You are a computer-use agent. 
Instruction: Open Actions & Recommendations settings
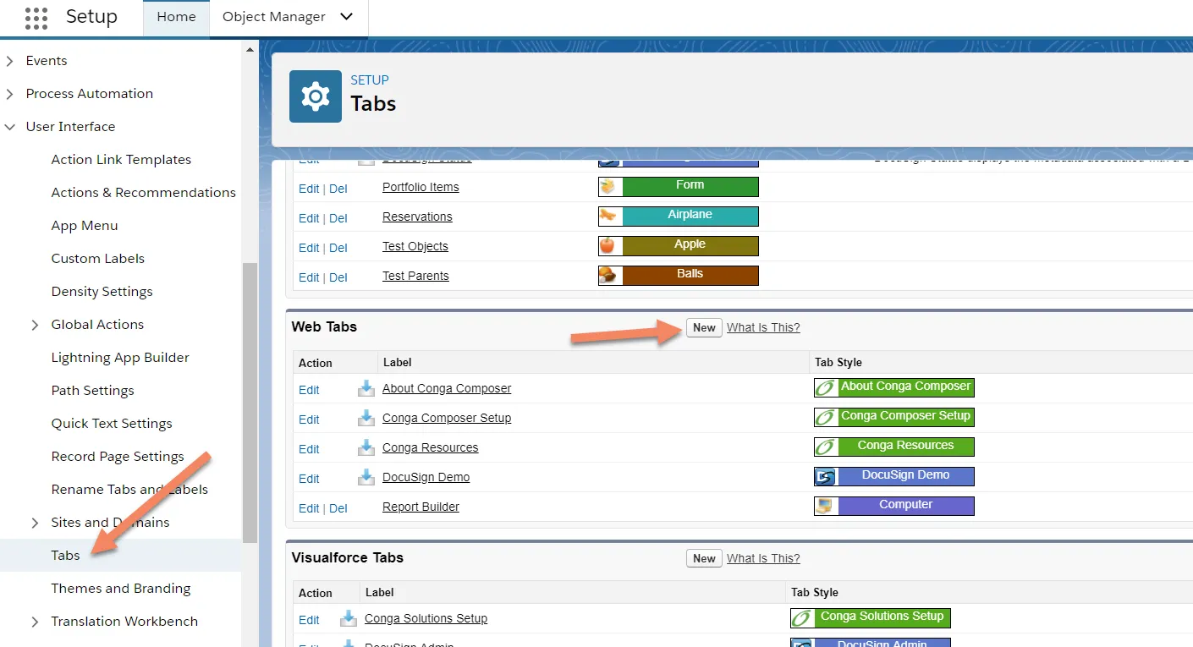pos(144,193)
